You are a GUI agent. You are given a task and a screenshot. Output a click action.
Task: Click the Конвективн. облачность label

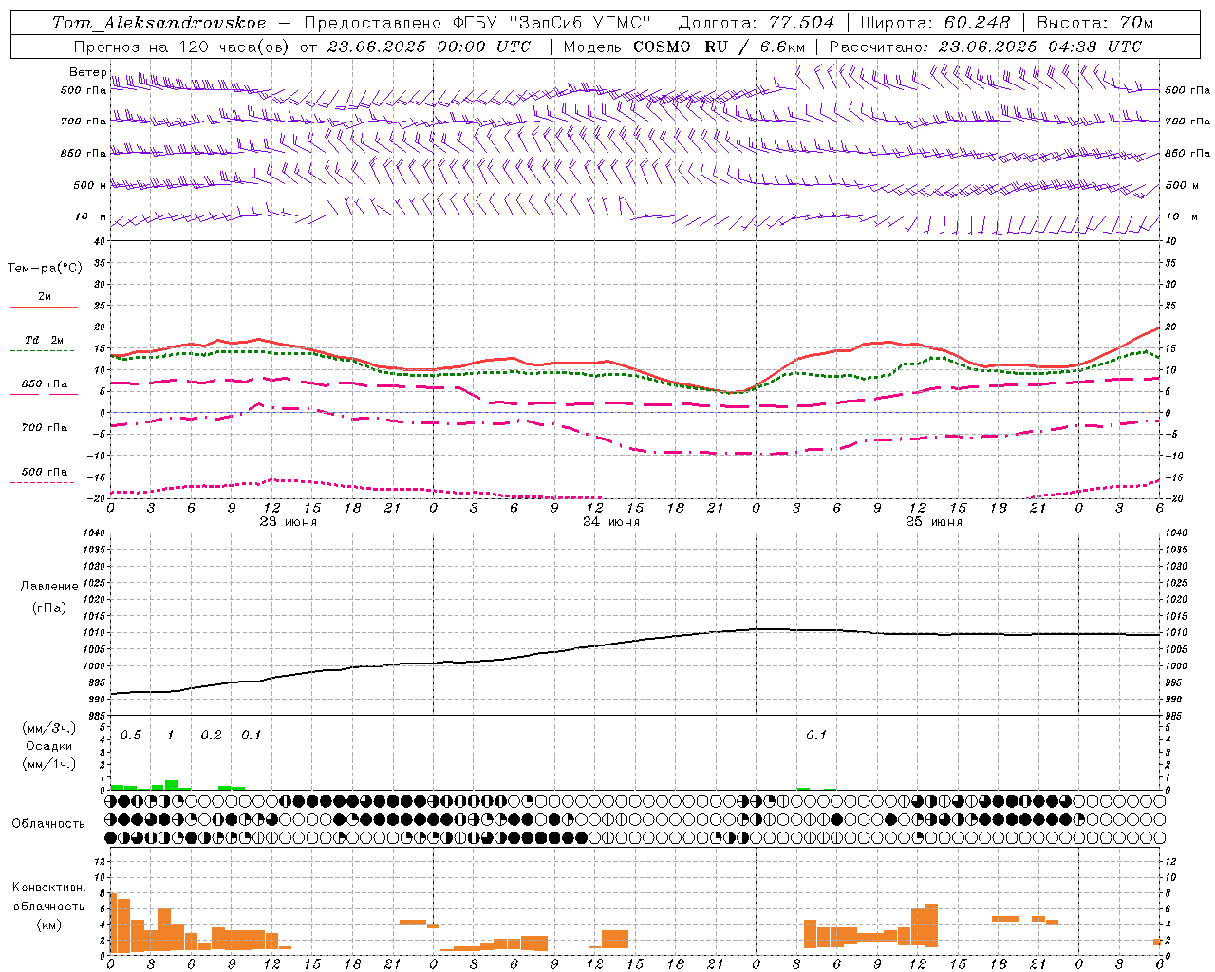tap(48, 906)
